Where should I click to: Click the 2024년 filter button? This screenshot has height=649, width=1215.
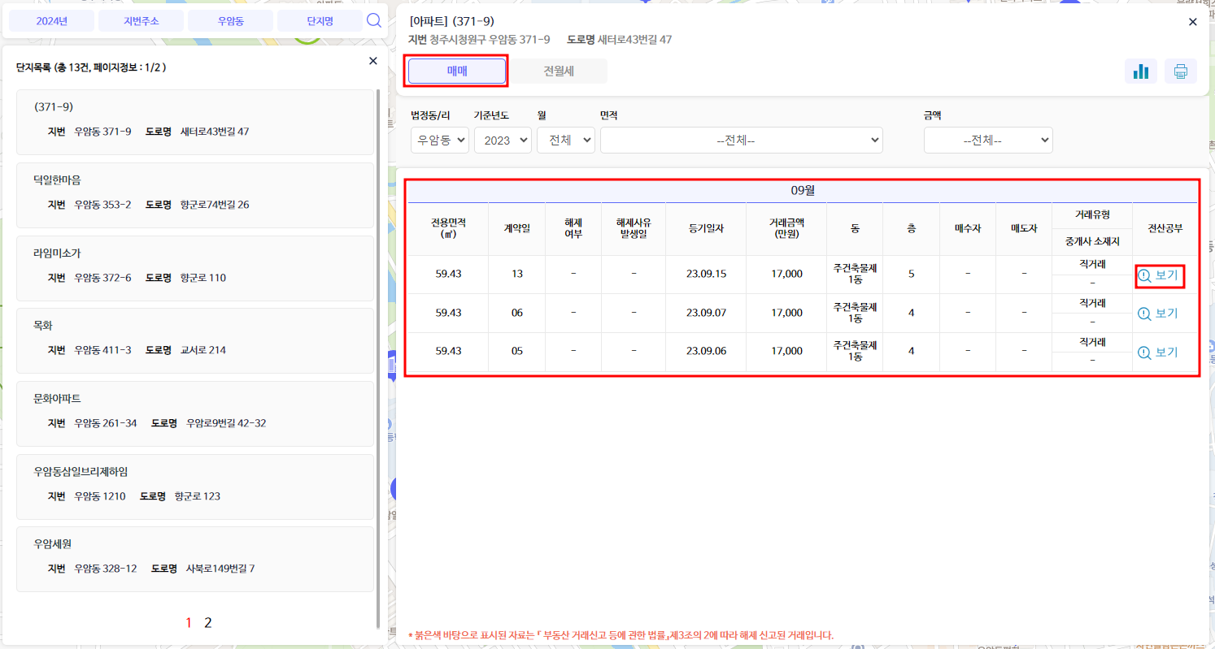(x=50, y=20)
